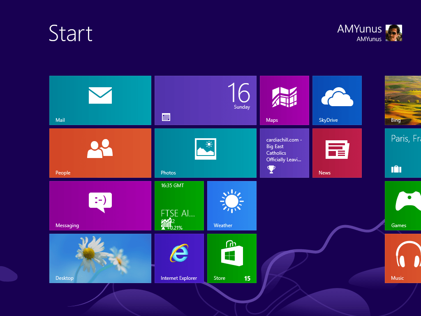Open SkyDrive from the Start screen
Screen dimensions: 421x316
click(337, 100)
